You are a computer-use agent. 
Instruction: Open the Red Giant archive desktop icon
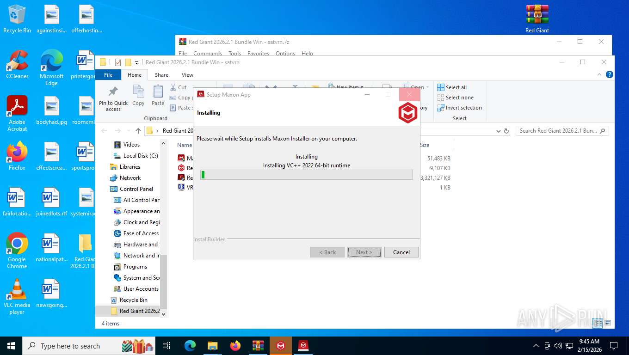click(537, 19)
